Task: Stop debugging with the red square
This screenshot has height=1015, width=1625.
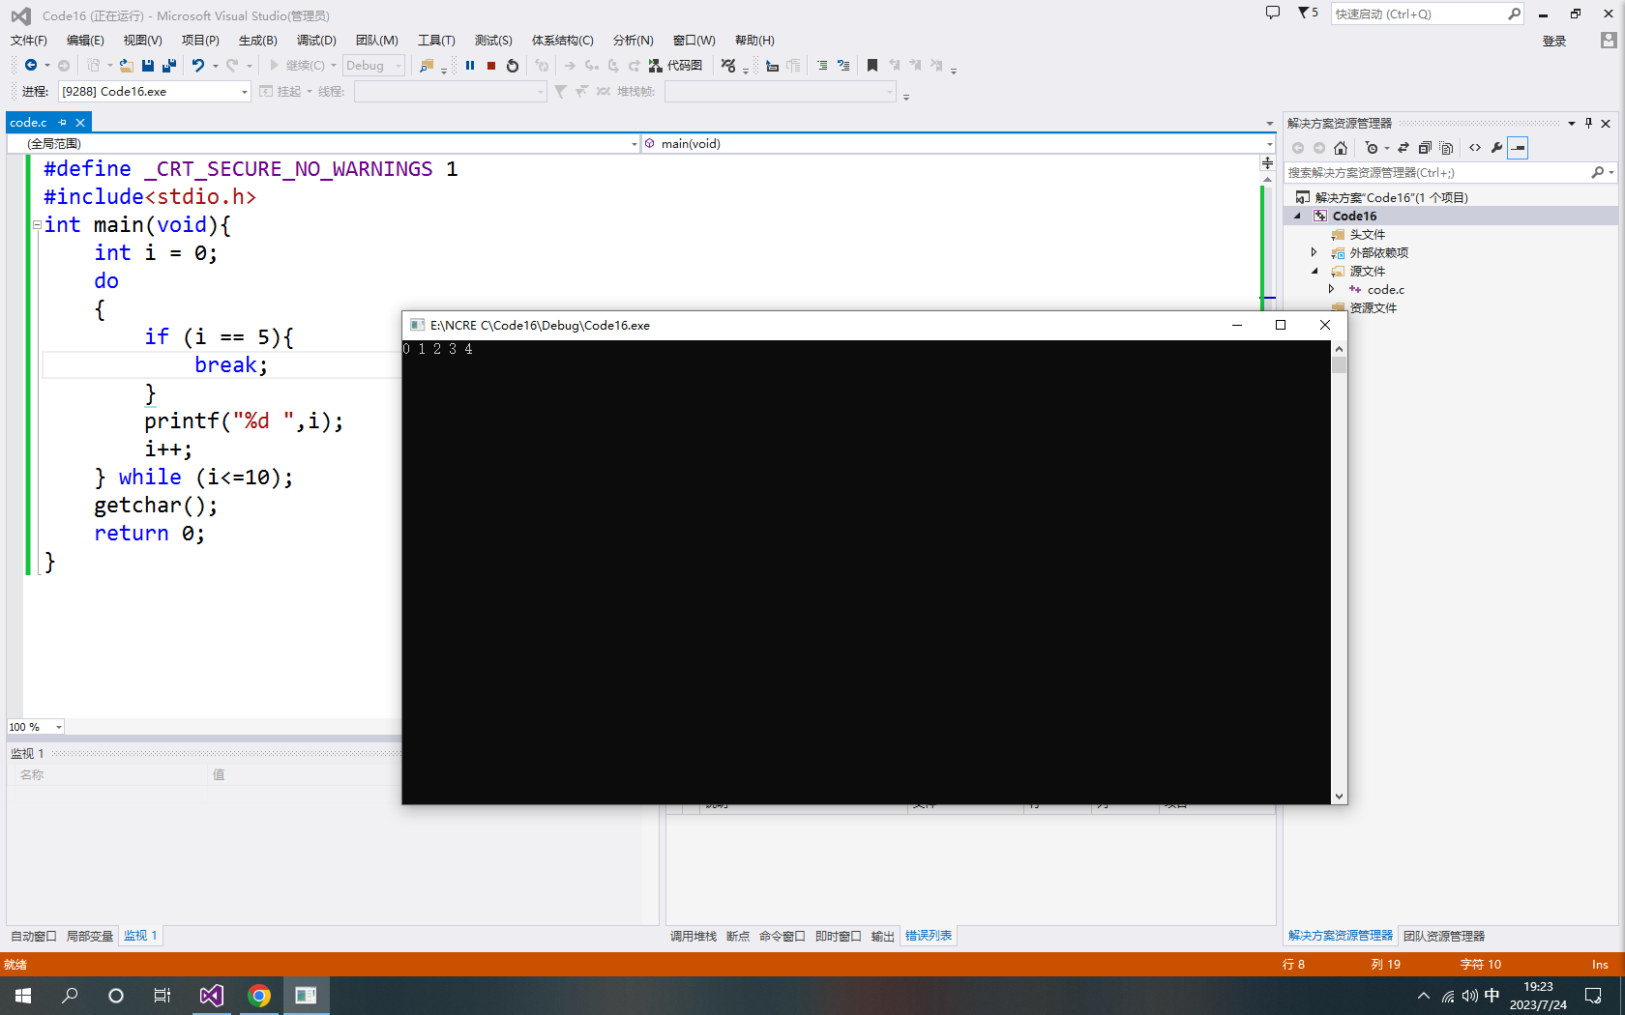Action: click(491, 66)
